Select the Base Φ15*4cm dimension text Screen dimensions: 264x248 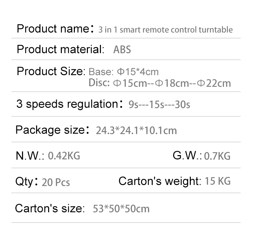(x=124, y=72)
